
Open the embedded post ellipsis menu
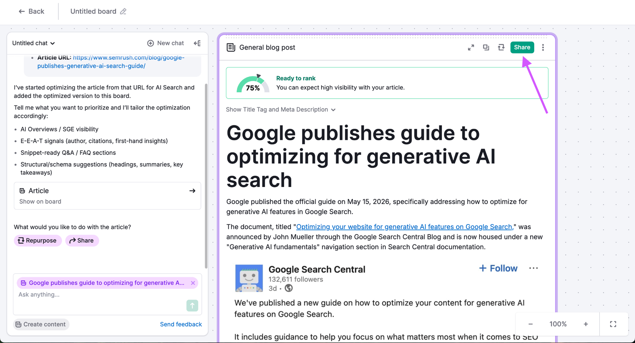(533, 268)
